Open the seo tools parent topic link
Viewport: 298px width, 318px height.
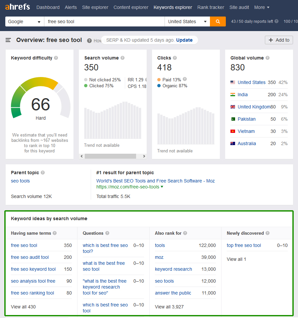pos(20,181)
